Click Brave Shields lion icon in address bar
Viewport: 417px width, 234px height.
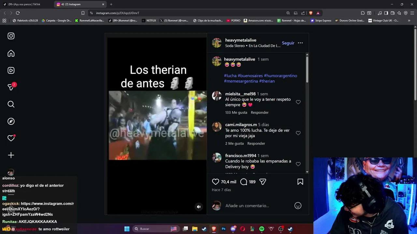point(310,13)
